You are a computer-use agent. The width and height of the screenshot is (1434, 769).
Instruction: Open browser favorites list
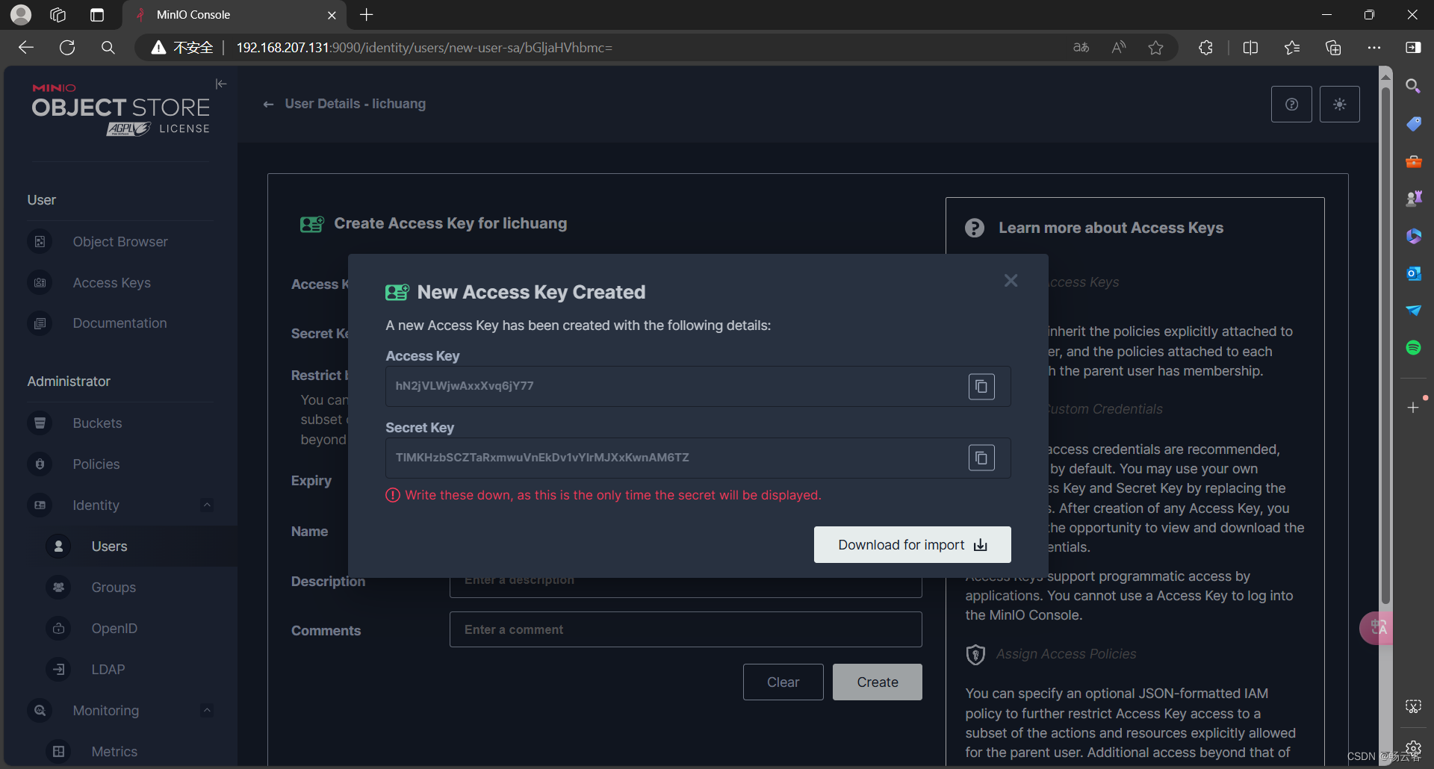click(x=1292, y=48)
